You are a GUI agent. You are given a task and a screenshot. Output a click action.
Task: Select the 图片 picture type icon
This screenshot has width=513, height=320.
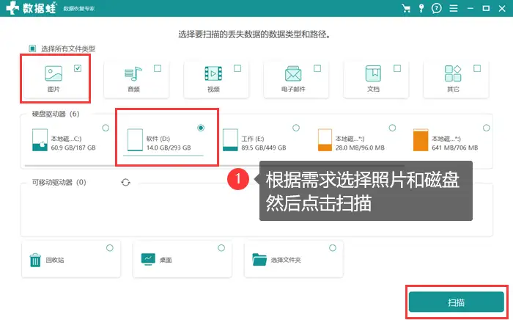point(53,73)
